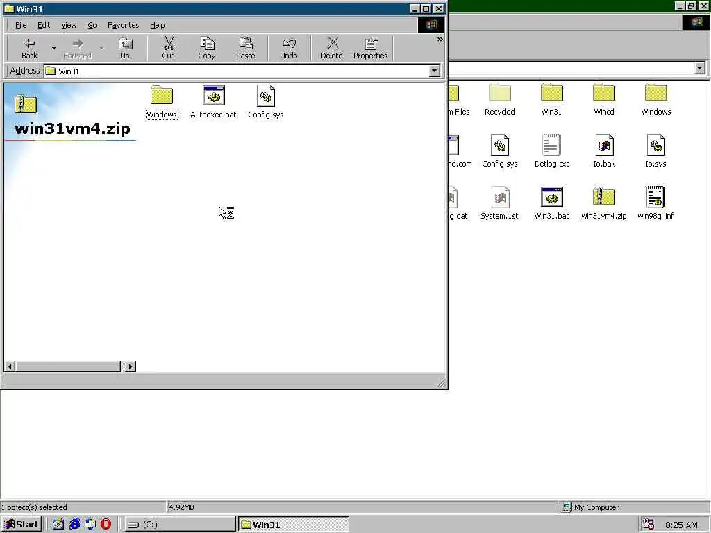Open the Start menu
Screen dimensions: 711x533
(22, 525)
